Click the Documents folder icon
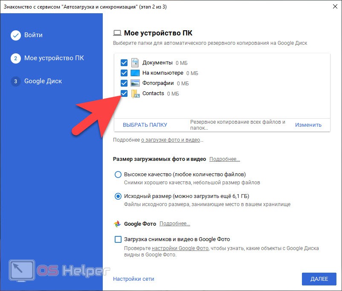The width and height of the screenshot is (342, 291). (135, 63)
